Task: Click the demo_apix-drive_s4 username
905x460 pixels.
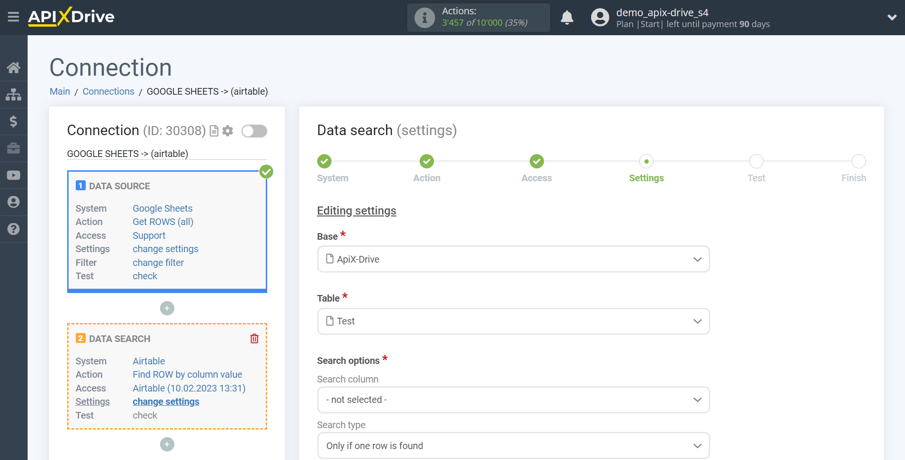Action: coord(662,12)
